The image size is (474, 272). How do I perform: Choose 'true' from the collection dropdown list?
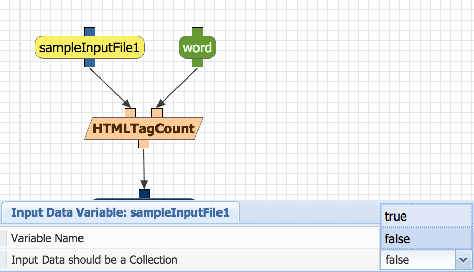[x=426, y=216]
